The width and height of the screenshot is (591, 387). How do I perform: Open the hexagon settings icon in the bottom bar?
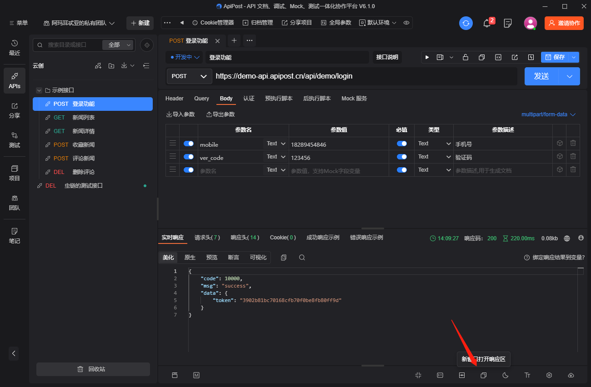549,375
